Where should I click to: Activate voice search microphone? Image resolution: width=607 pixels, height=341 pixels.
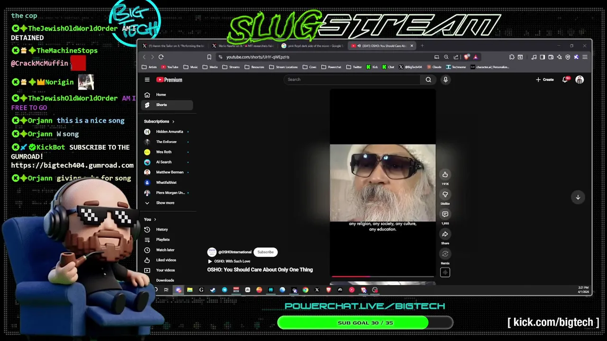tap(445, 80)
